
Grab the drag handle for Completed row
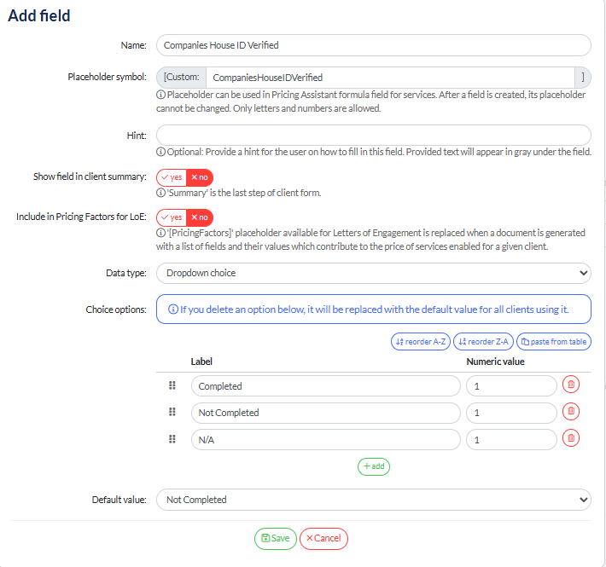(172, 386)
